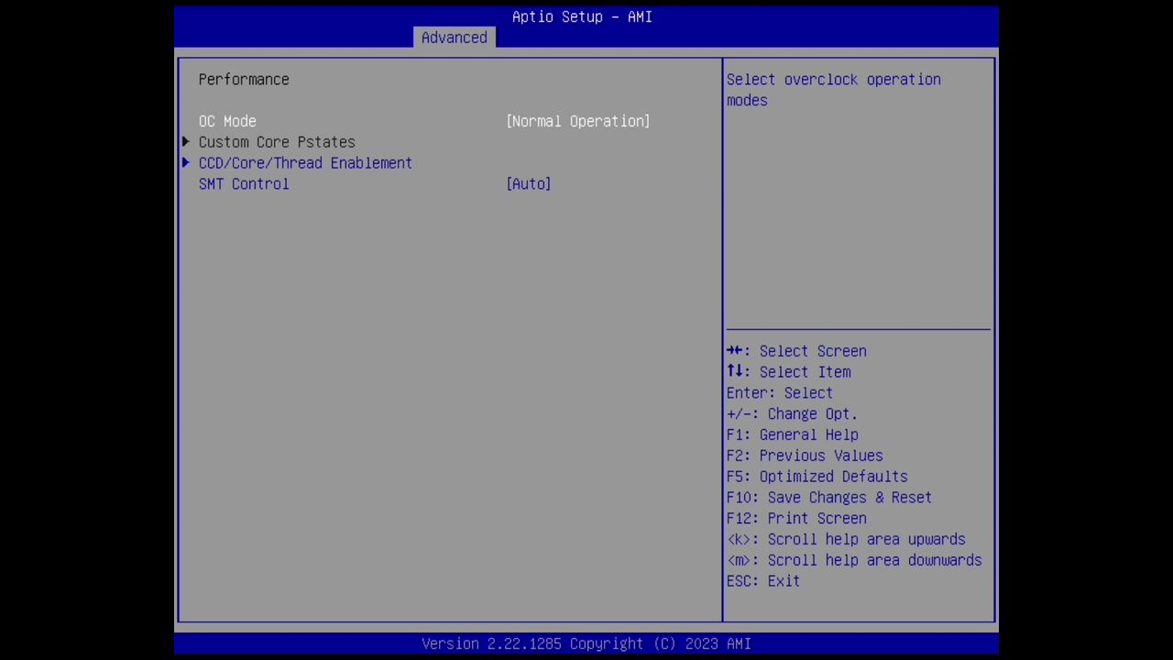Open the OC Mode setting
Image resolution: width=1173 pixels, height=660 pixels.
point(227,121)
